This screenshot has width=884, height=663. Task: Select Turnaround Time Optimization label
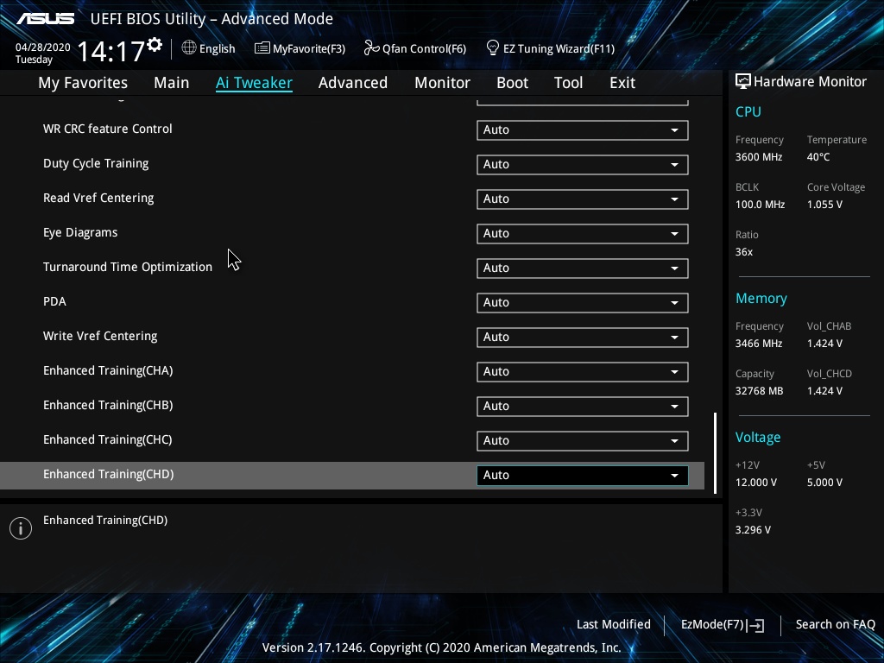[128, 268]
